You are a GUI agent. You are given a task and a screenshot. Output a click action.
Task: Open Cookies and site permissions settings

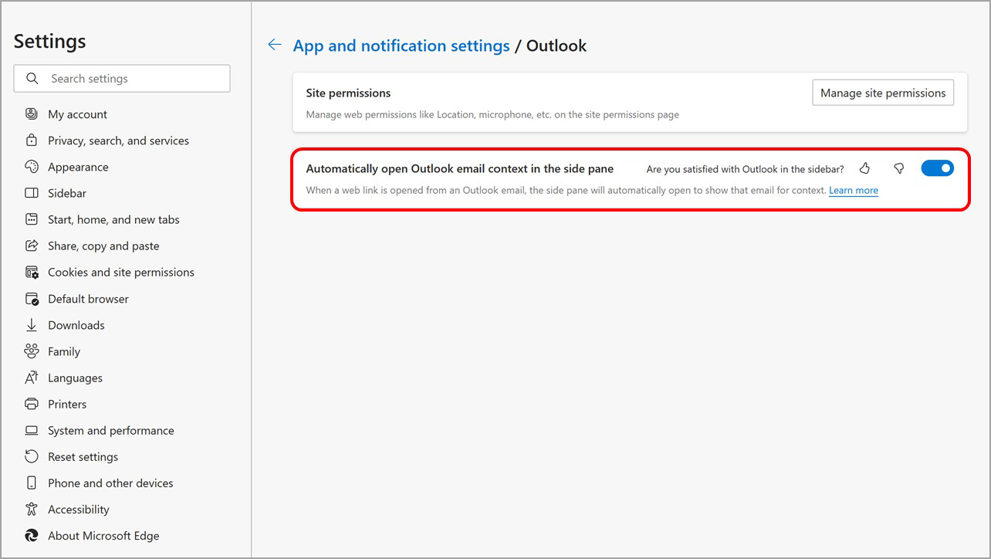(121, 272)
